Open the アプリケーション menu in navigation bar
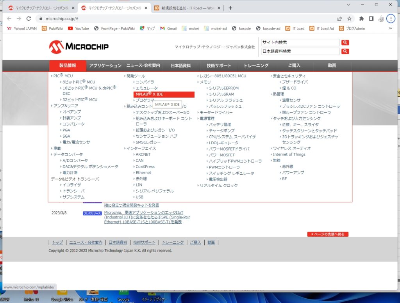This screenshot has height=303, width=400. pyautogui.click(x=105, y=66)
